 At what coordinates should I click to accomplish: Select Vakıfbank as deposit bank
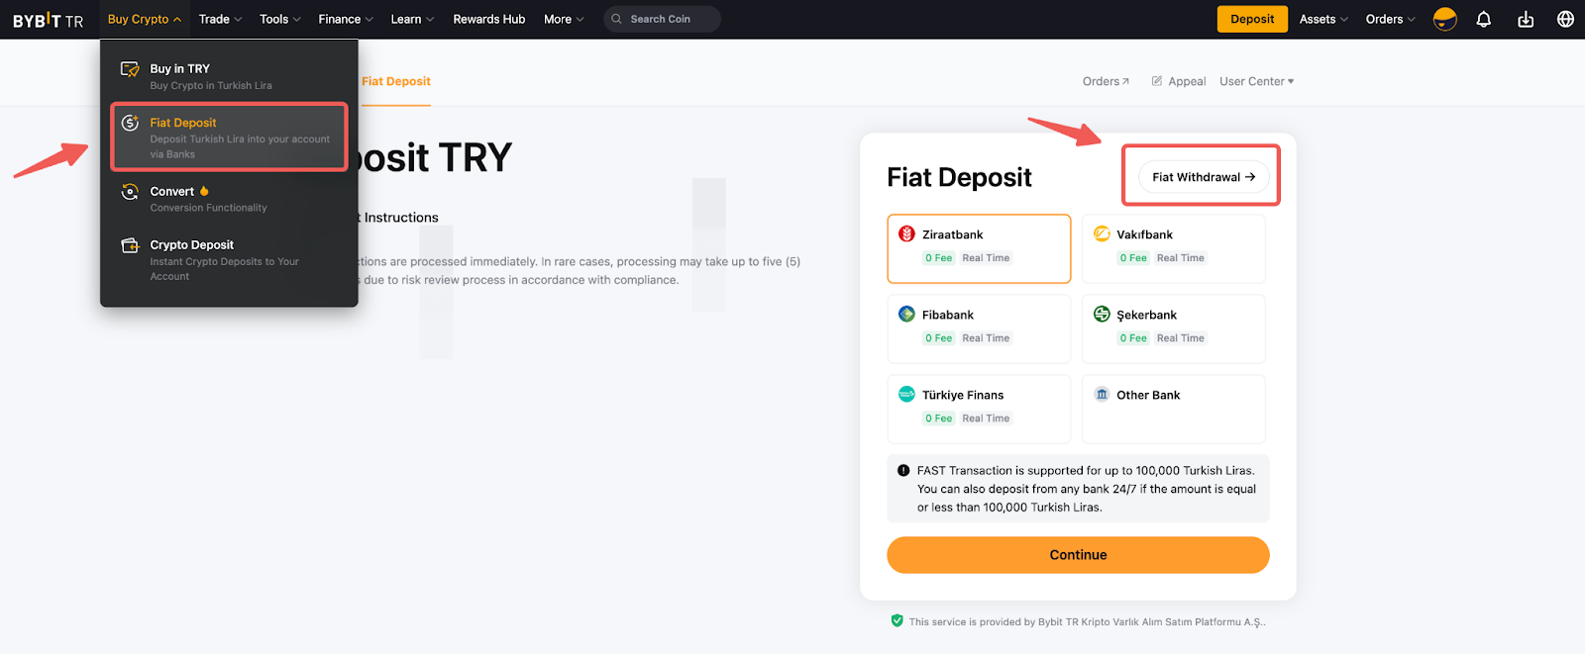point(1173,248)
